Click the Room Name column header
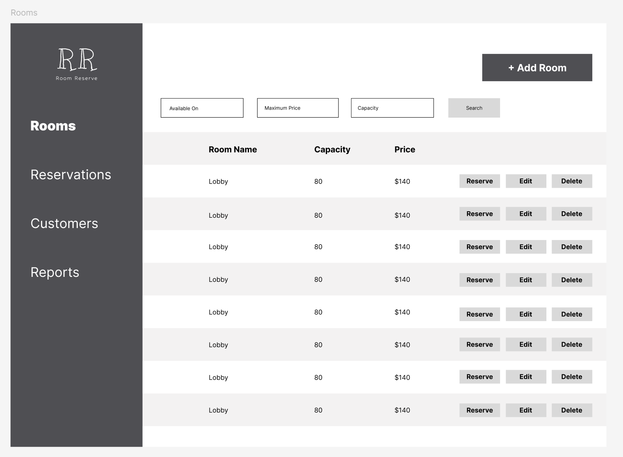This screenshot has height=457, width=623. (x=233, y=149)
